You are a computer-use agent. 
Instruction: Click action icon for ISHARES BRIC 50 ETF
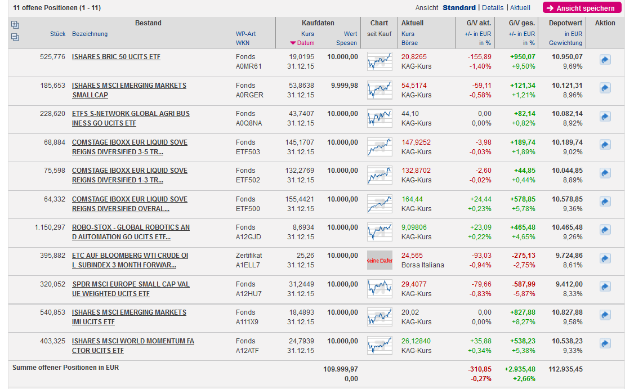tap(605, 60)
